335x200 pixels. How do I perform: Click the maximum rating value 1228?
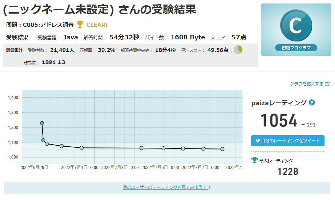point(288,171)
